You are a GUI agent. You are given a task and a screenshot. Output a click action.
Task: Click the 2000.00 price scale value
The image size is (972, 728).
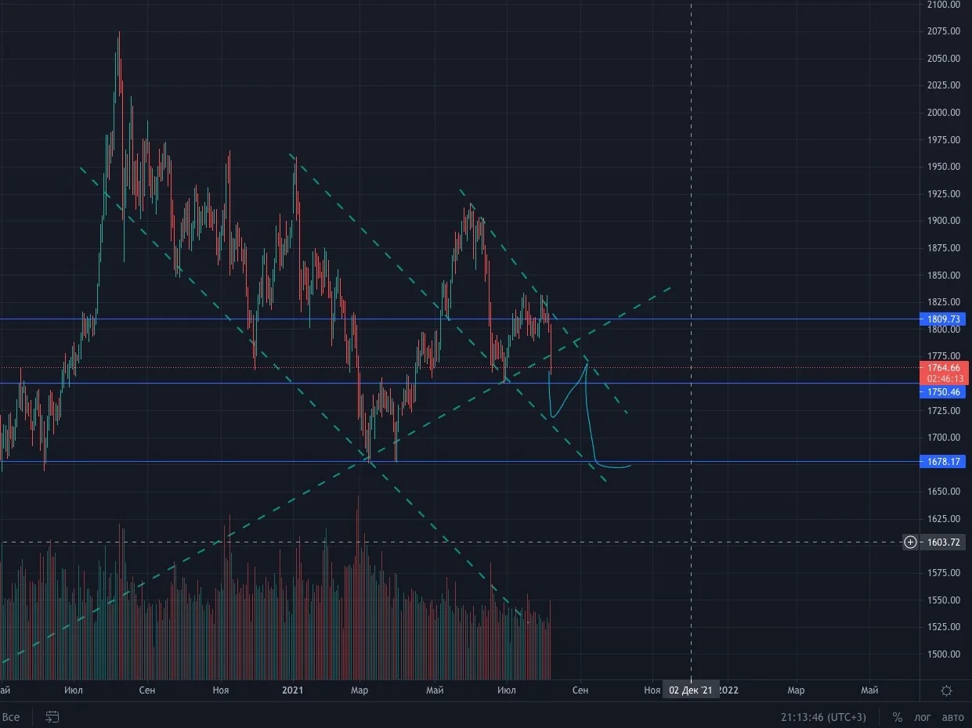click(x=945, y=113)
